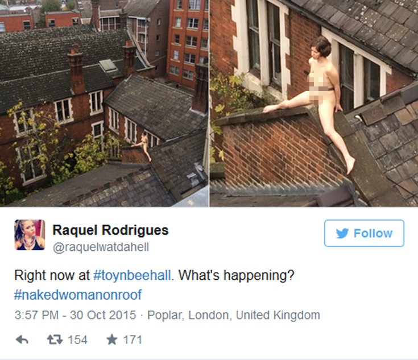This screenshot has height=360, width=418.
Task: Visit the @raquelwatdahell handle link
Action: [x=101, y=247]
